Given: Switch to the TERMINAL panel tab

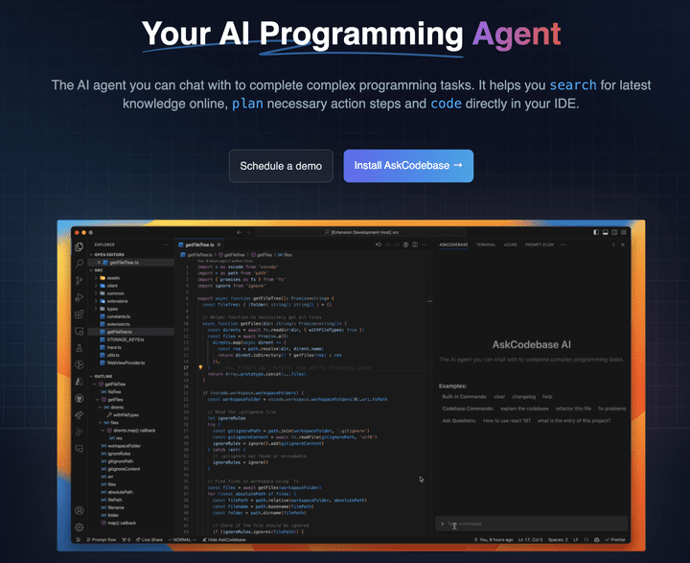Looking at the screenshot, I should click(485, 245).
